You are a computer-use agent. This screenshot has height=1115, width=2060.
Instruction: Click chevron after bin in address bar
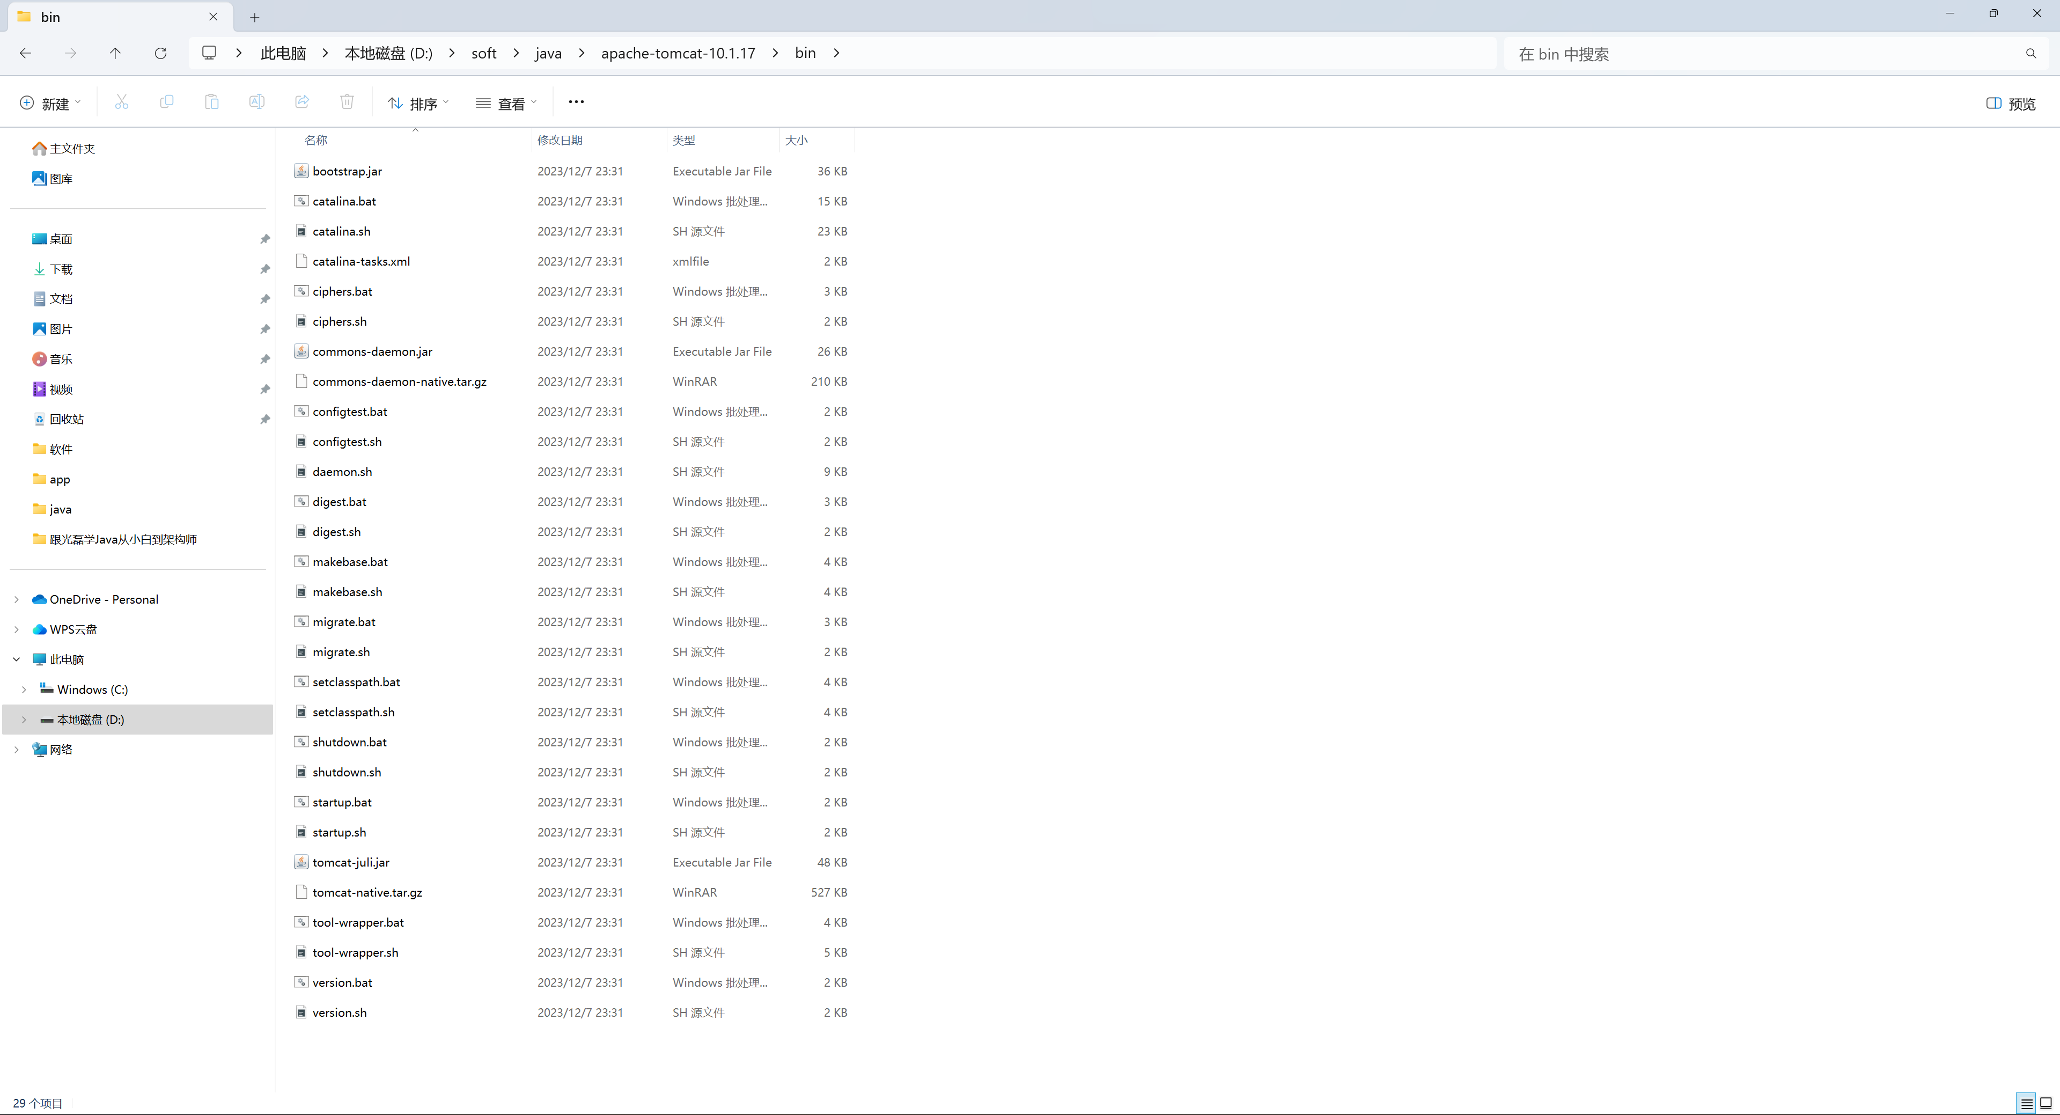[x=836, y=53]
